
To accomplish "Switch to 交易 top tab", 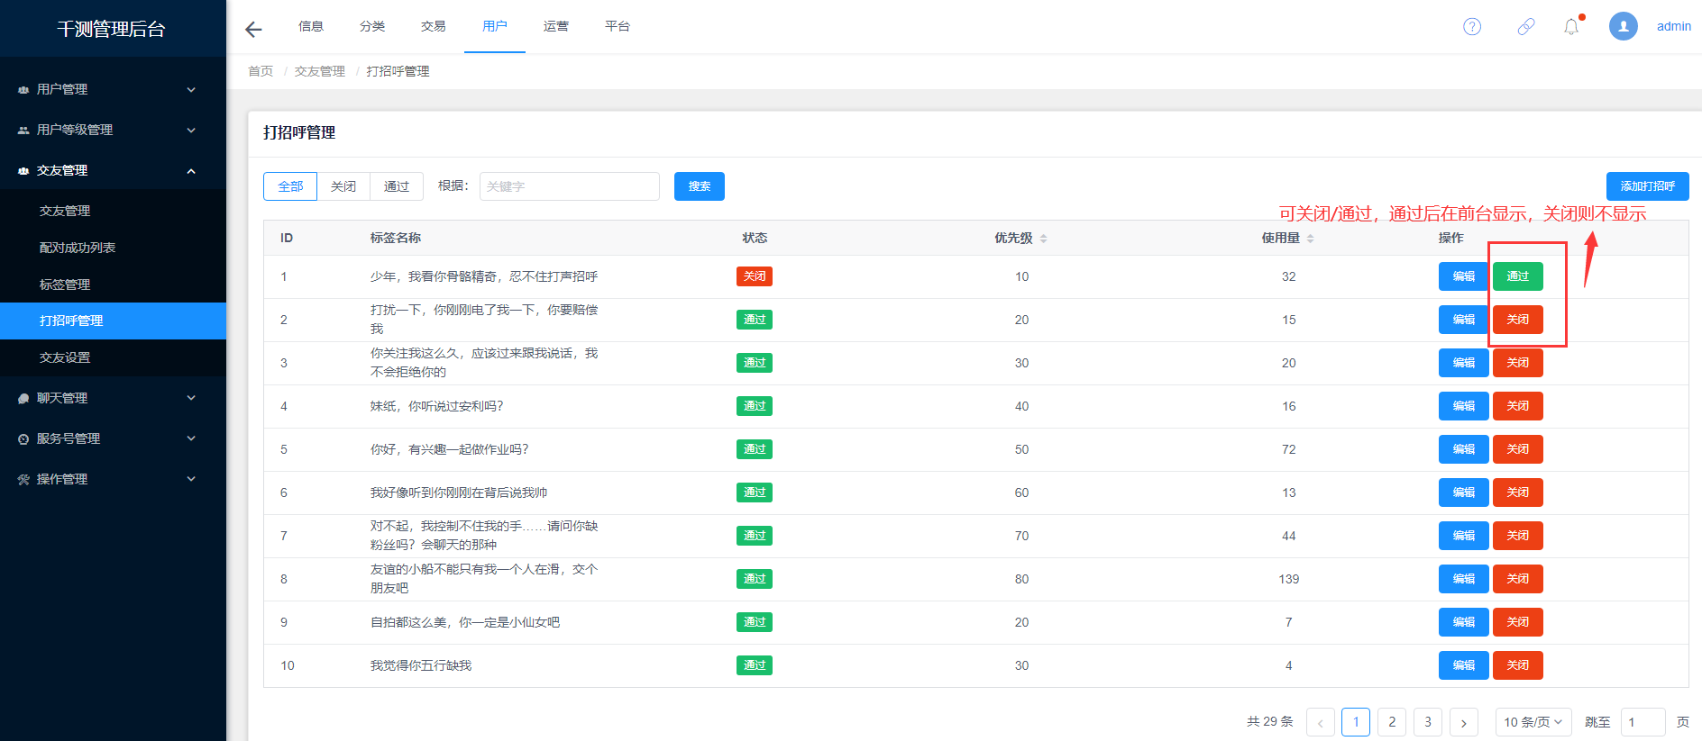I will click(434, 26).
